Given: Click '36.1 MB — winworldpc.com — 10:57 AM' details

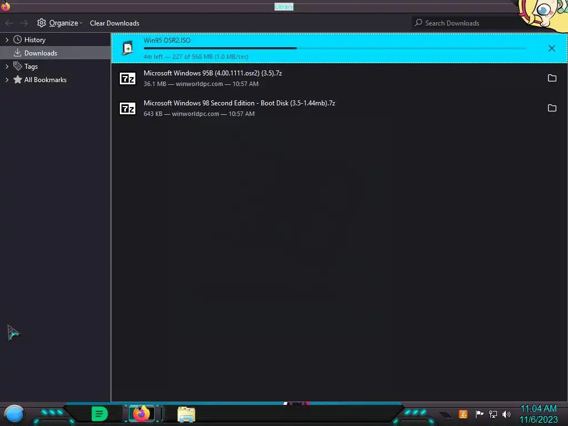Looking at the screenshot, I should pos(201,84).
